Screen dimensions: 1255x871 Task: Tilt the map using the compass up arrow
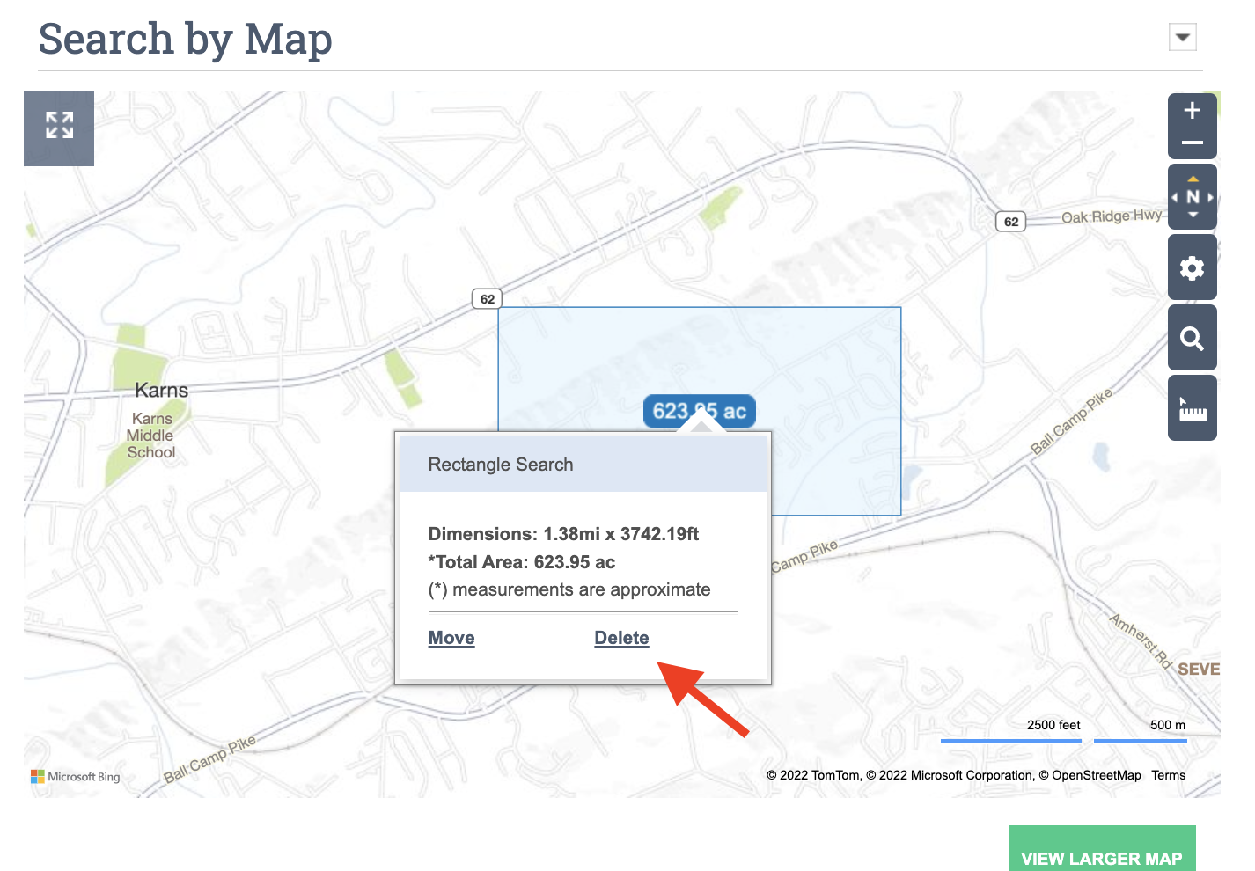tap(1193, 179)
